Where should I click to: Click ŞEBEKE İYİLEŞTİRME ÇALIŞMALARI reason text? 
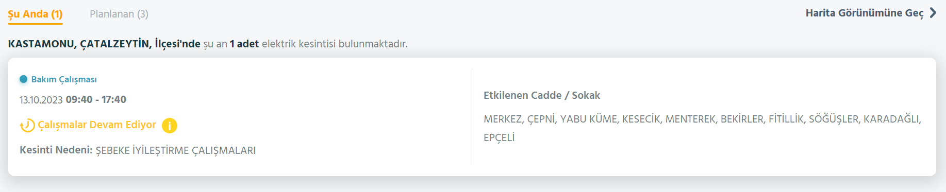point(176,151)
